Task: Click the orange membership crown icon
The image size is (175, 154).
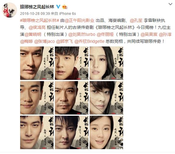Action: (x=65, y=7)
